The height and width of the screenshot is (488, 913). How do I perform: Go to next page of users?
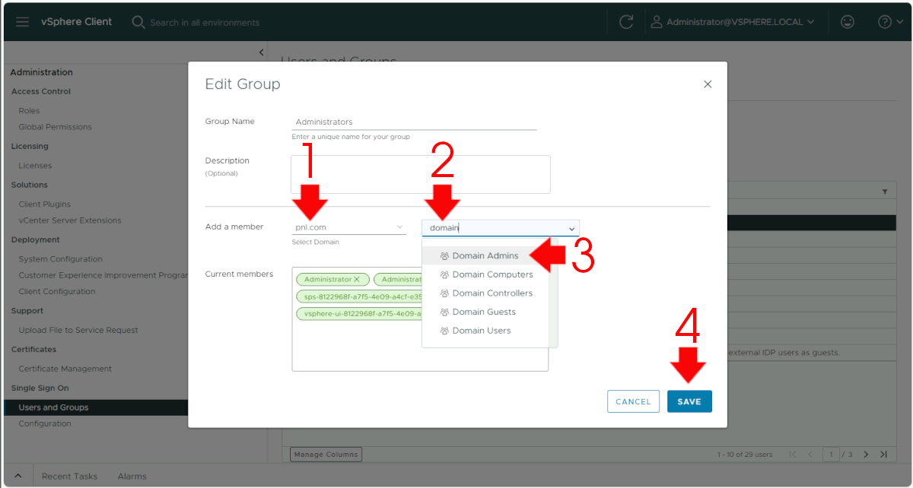tap(866, 455)
